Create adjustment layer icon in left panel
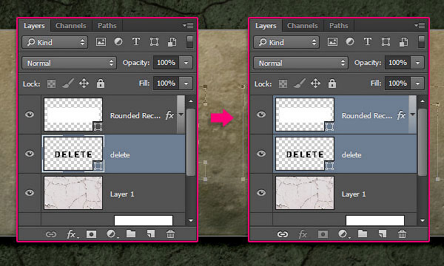Screen dimensions: 444x266 (x=112, y=234)
